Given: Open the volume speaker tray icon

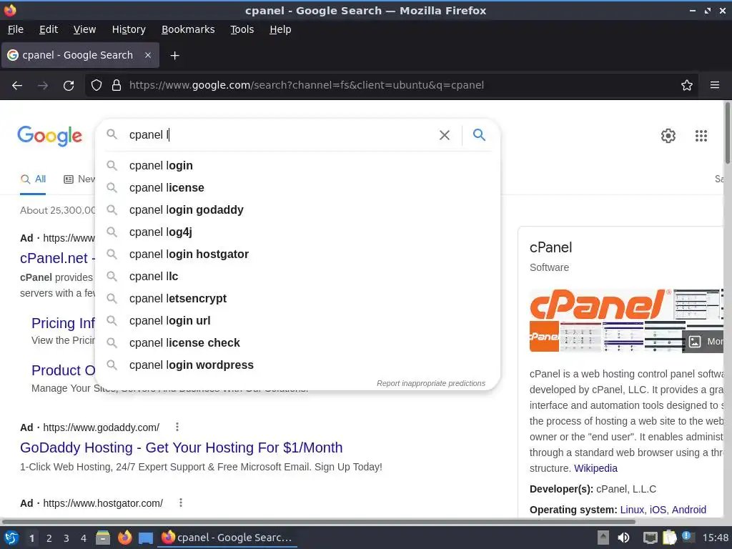Looking at the screenshot, I should point(623,538).
